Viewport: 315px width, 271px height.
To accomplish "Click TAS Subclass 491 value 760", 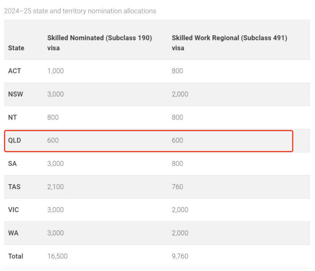I will 177,187.
